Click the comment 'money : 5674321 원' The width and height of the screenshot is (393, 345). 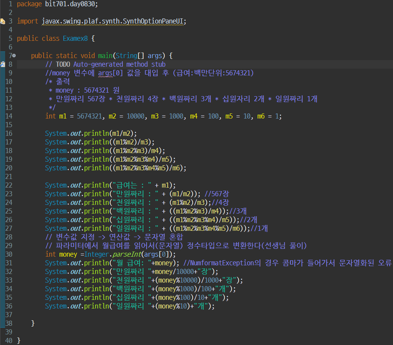pyautogui.click(x=88, y=90)
